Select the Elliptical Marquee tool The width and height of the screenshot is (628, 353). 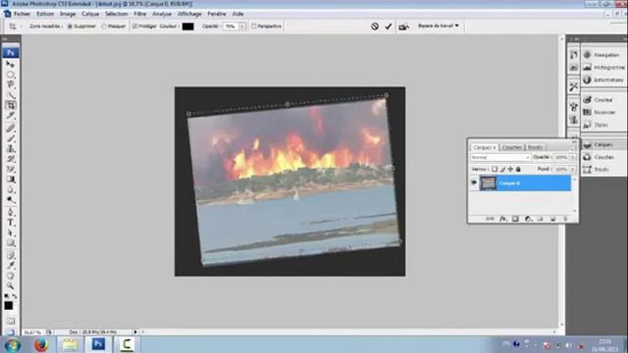pos(11,75)
